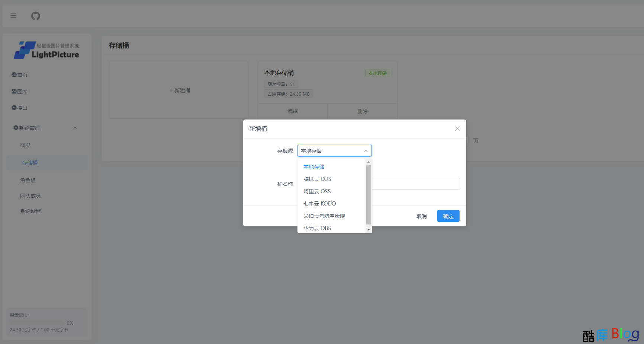Open 系统设置 from the sidebar
Viewport: 644px width, 344px height.
pyautogui.click(x=30, y=211)
